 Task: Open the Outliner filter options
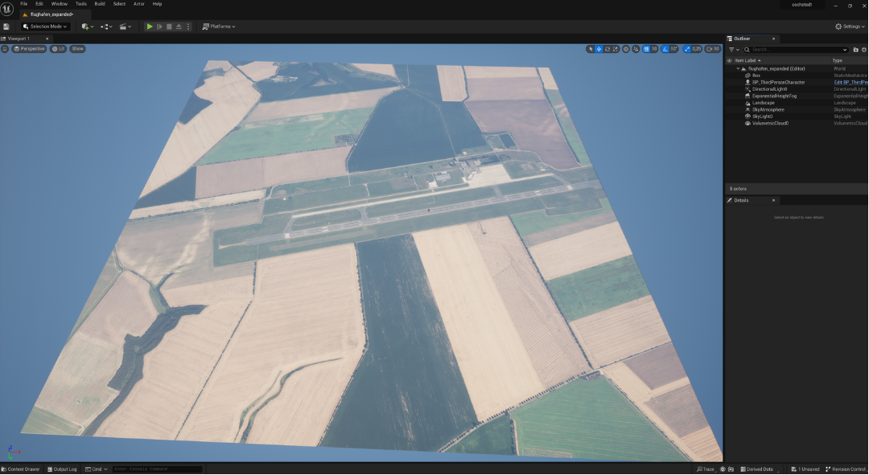coord(733,50)
